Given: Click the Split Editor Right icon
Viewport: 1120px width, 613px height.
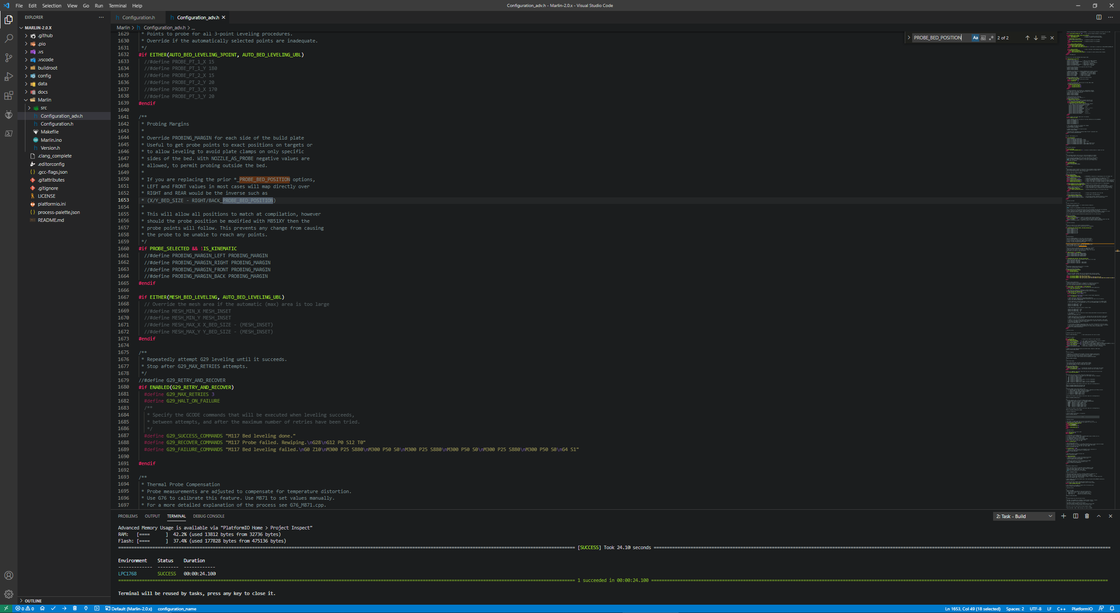Looking at the screenshot, I should [1099, 17].
